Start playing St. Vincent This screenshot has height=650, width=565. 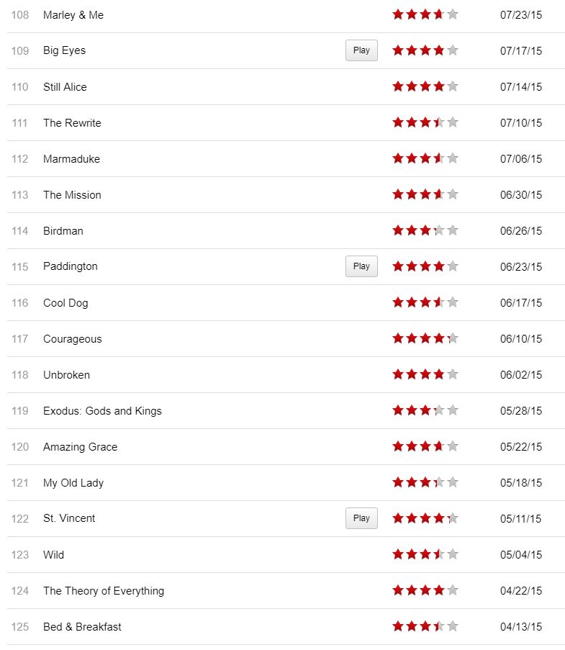[361, 518]
